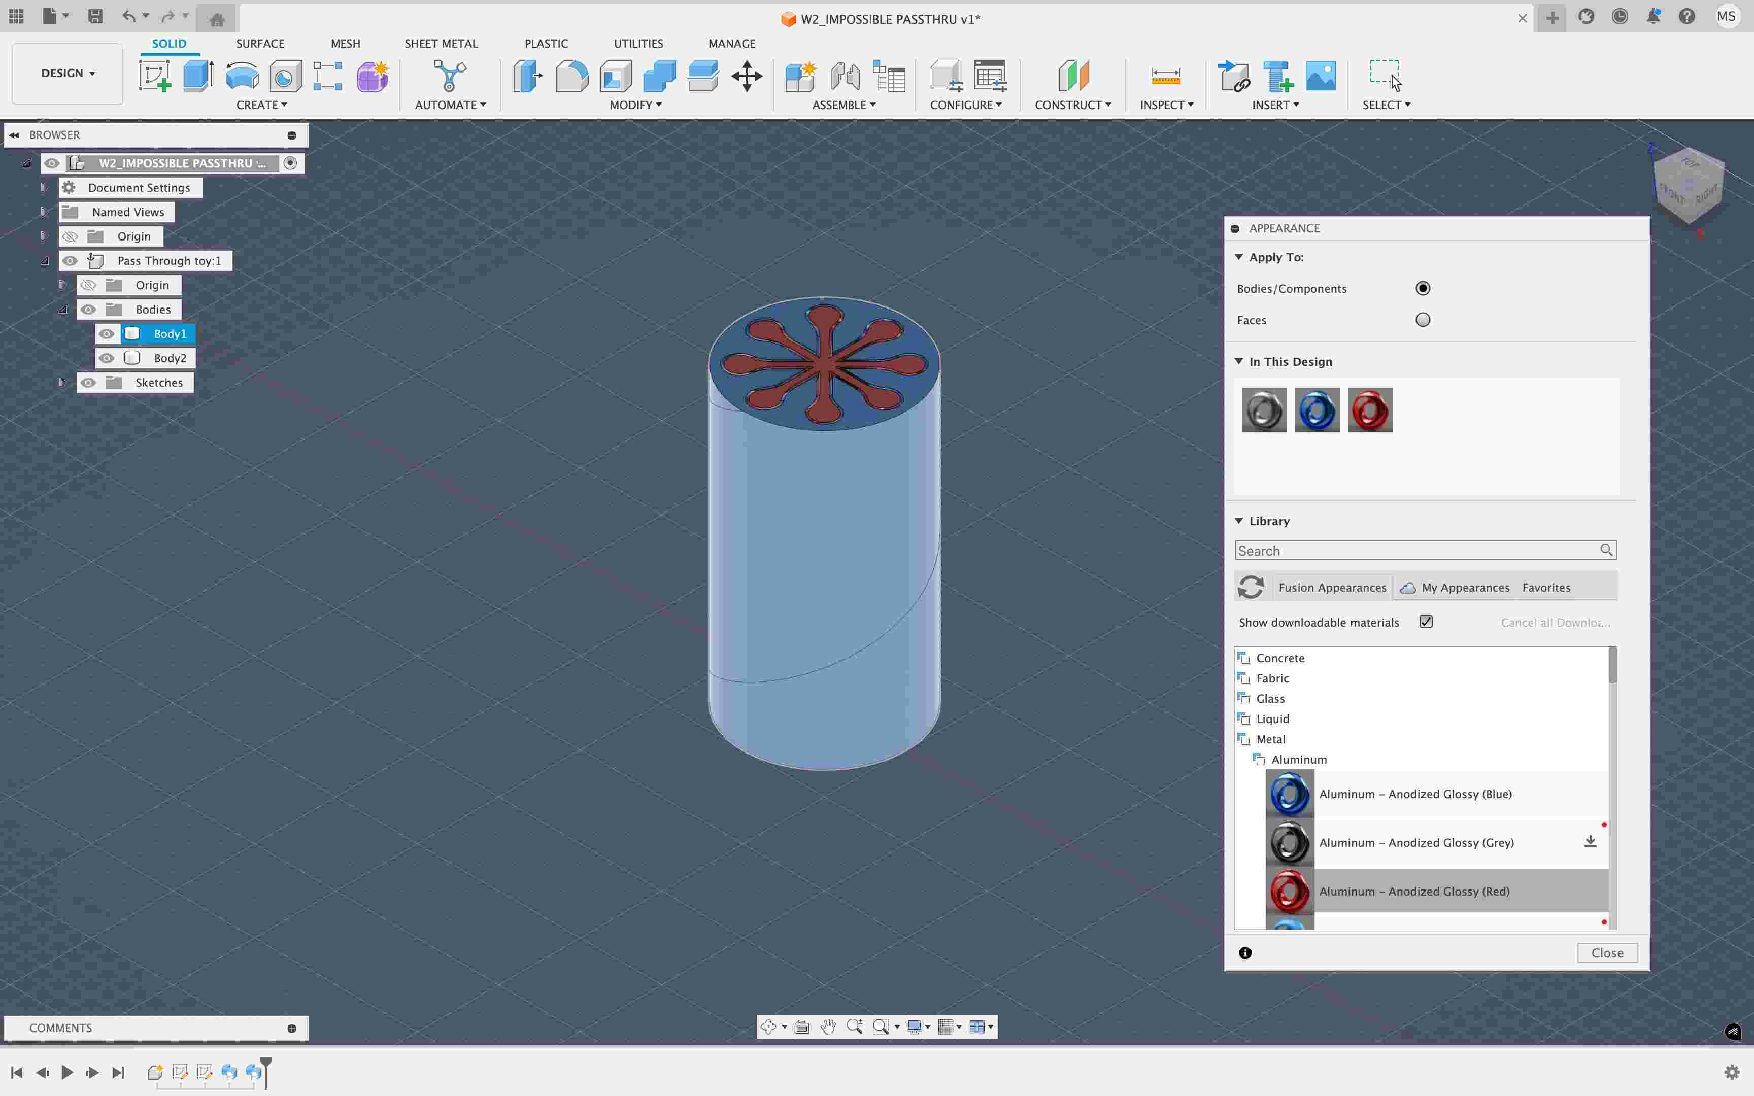Switch to the UTILITIES tab
This screenshot has height=1096, width=1754.
[x=638, y=44]
